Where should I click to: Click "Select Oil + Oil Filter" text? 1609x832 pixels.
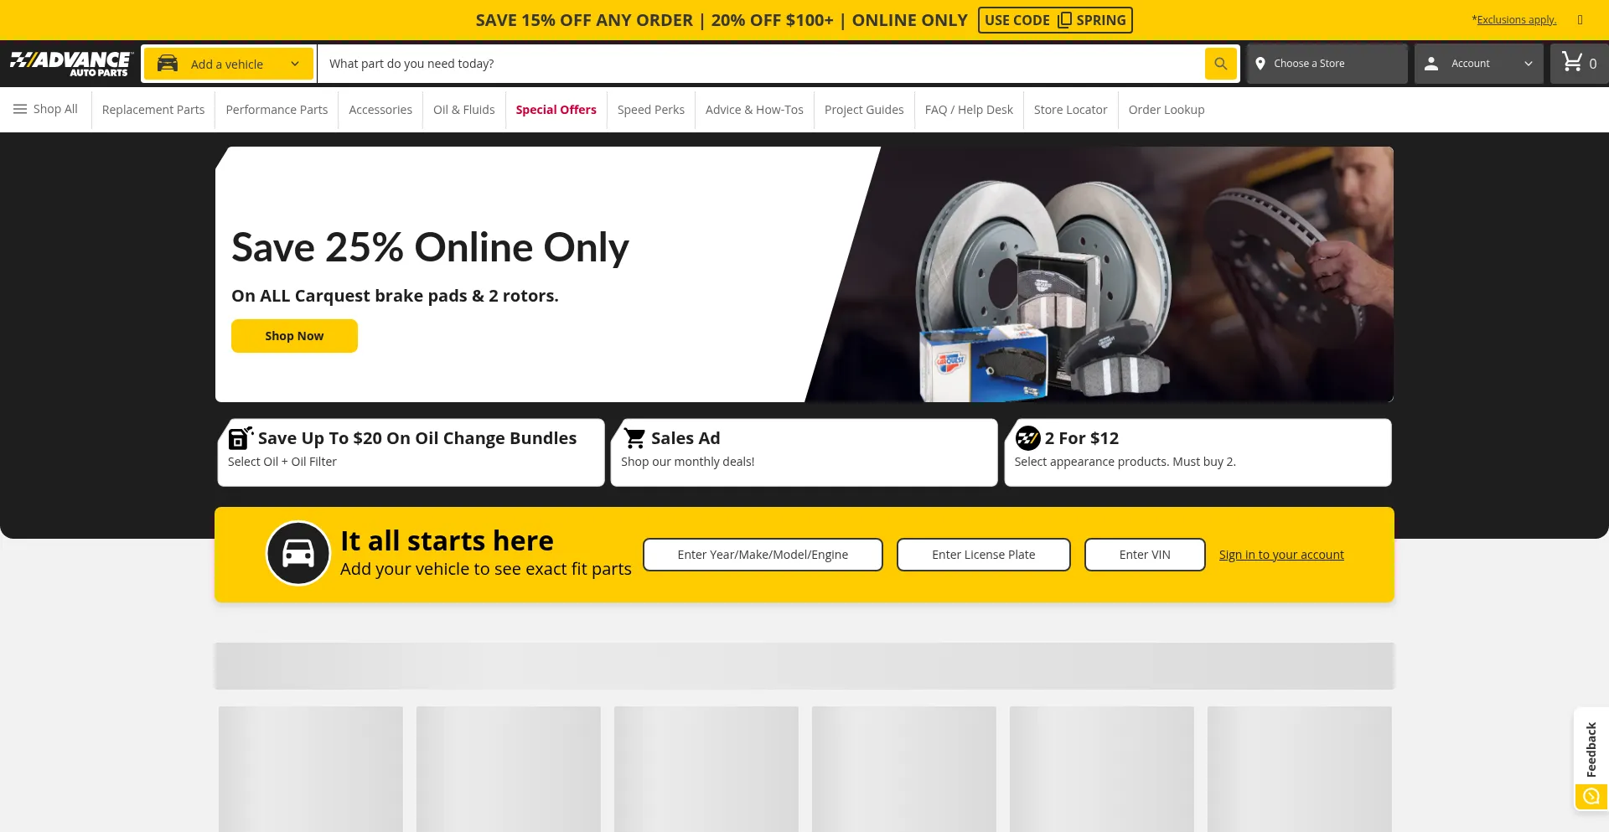pos(282,462)
